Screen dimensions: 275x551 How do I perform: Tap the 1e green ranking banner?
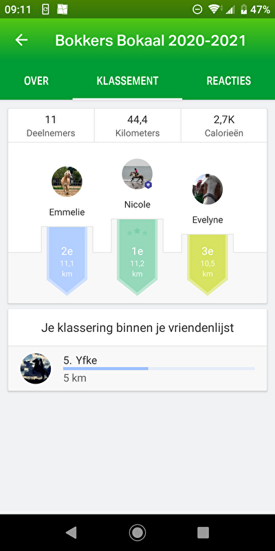137,257
